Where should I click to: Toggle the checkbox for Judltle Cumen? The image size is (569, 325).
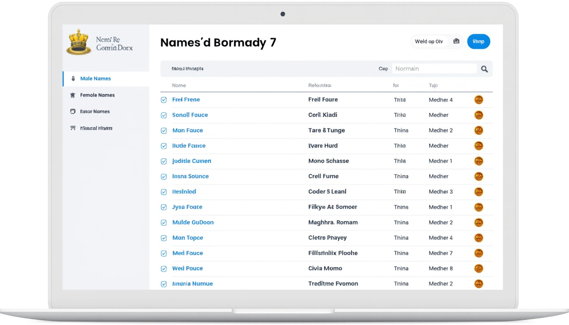tap(164, 161)
